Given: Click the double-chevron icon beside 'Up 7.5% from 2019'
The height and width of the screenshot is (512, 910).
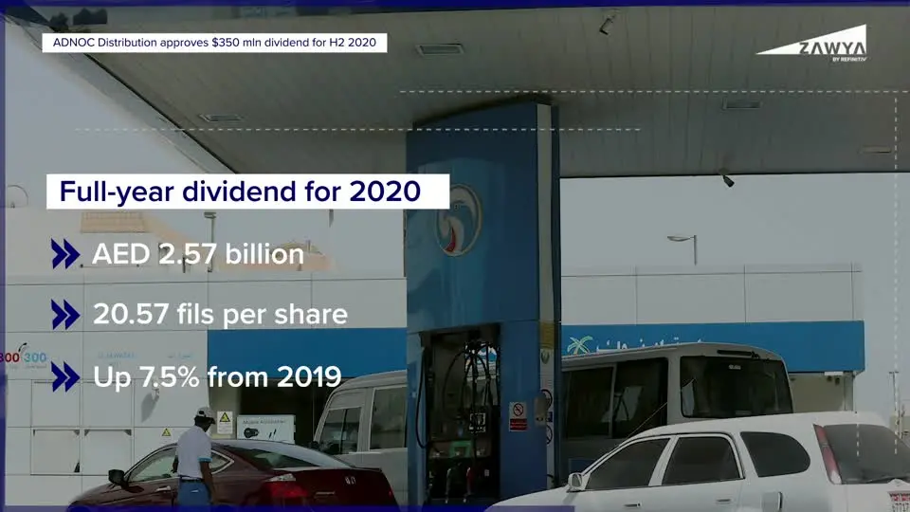Looking at the screenshot, I should 65,376.
